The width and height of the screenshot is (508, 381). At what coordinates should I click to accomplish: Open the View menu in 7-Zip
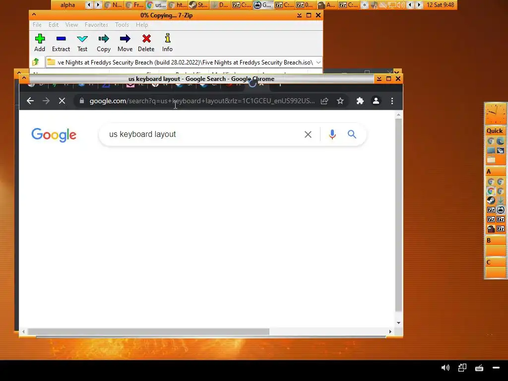(x=71, y=25)
